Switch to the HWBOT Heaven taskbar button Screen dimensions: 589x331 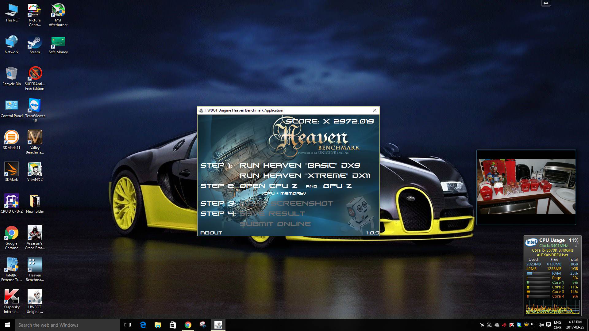point(218,325)
